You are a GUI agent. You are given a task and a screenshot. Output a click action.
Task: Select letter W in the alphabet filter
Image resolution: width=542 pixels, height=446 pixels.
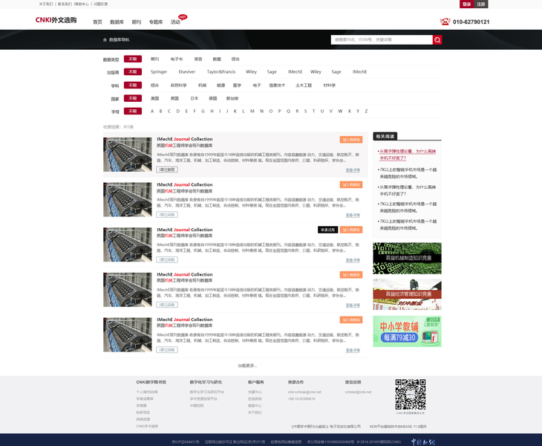pyautogui.click(x=340, y=111)
